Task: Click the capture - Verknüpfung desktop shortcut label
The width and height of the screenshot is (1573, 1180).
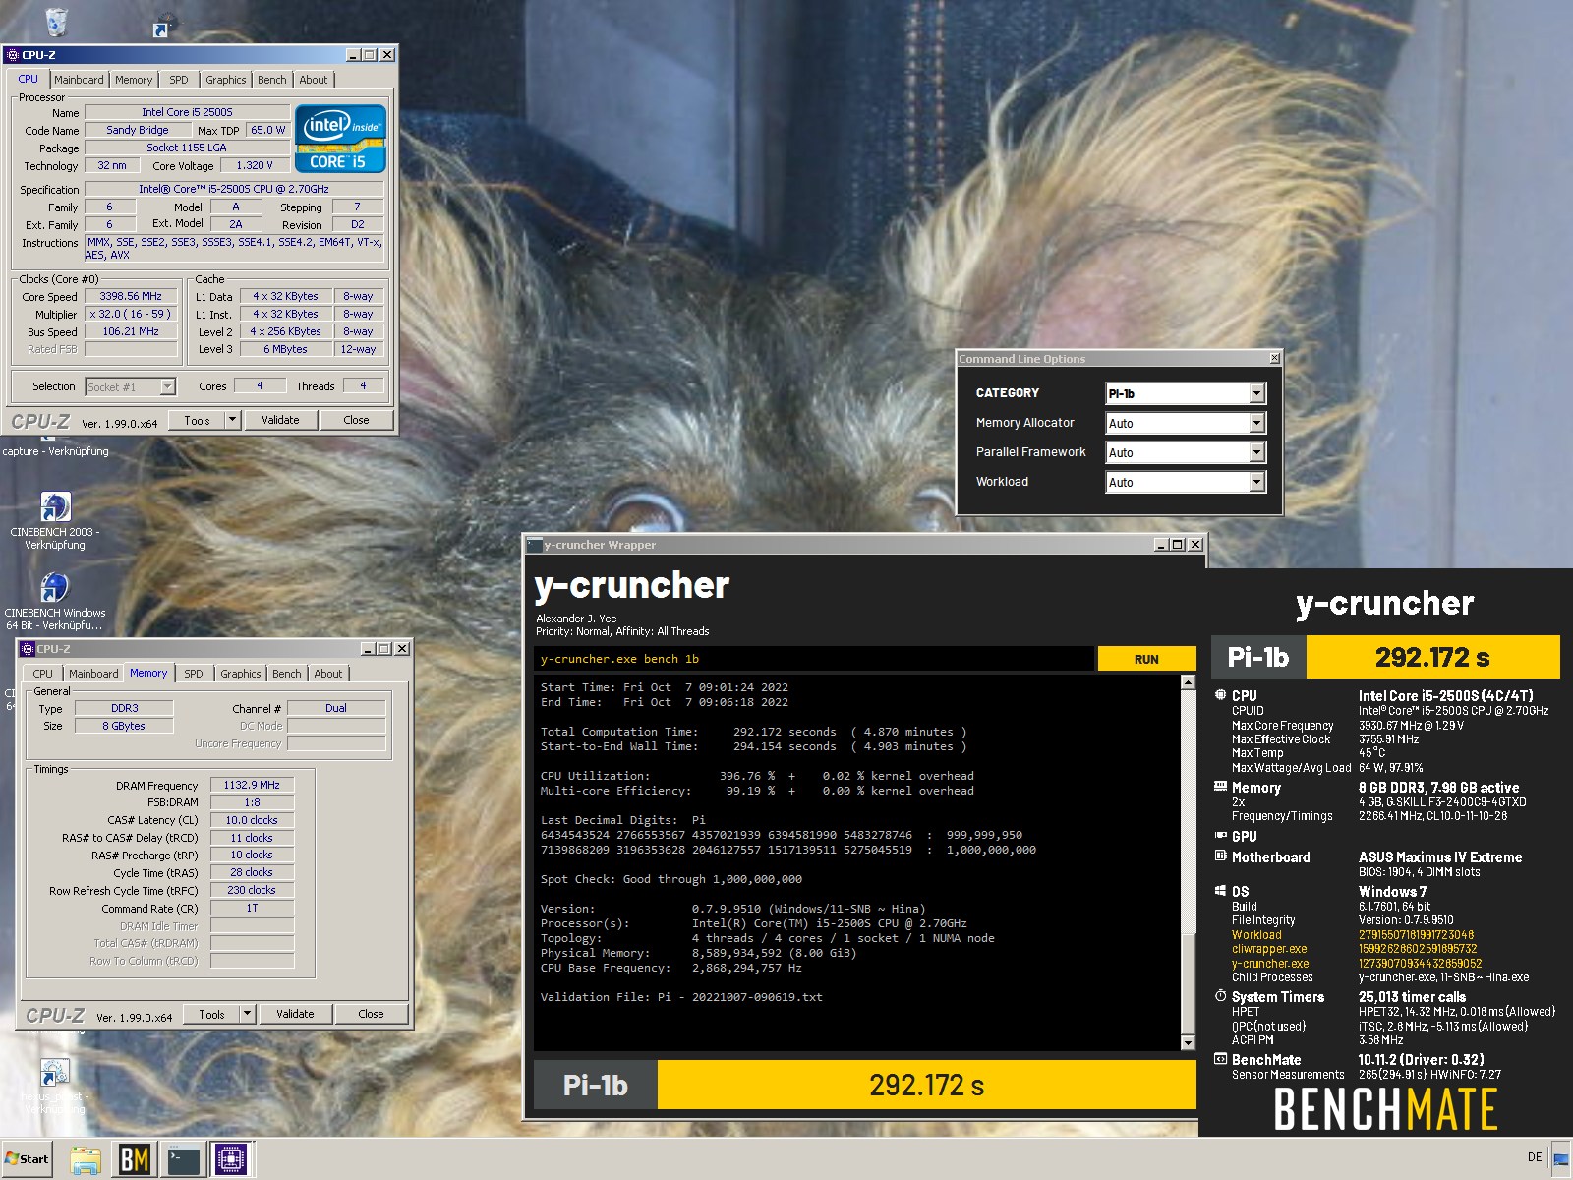Action: pyautogui.click(x=56, y=451)
